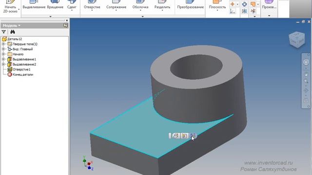
Task: Close the model browser panel
Action: (67, 20)
